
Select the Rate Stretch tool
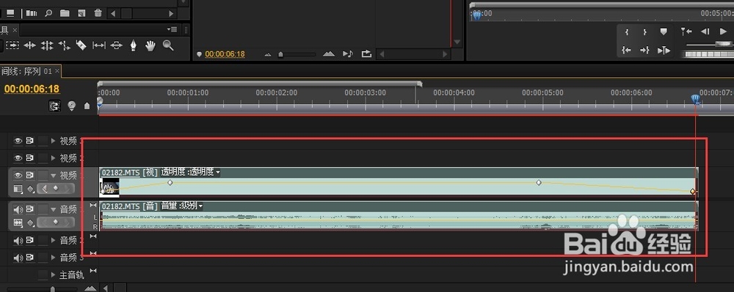64,45
